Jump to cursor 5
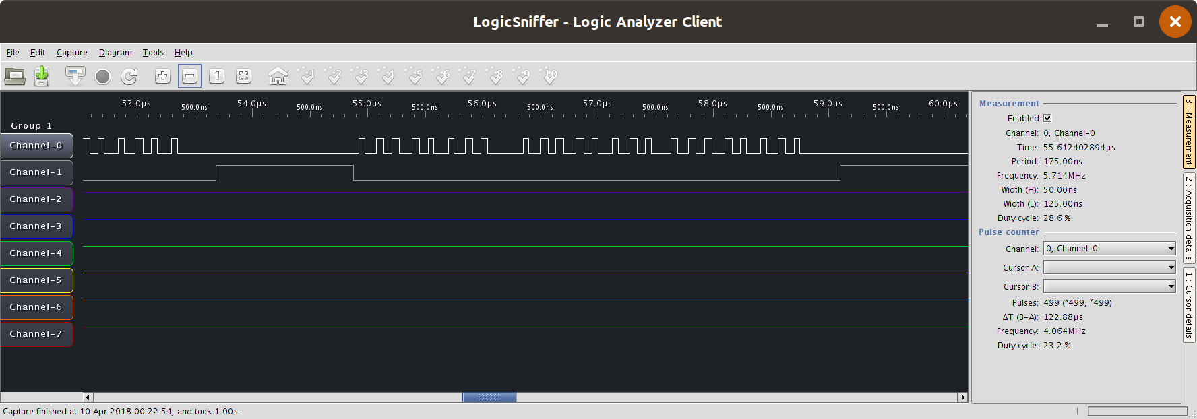The image size is (1197, 419). click(415, 76)
